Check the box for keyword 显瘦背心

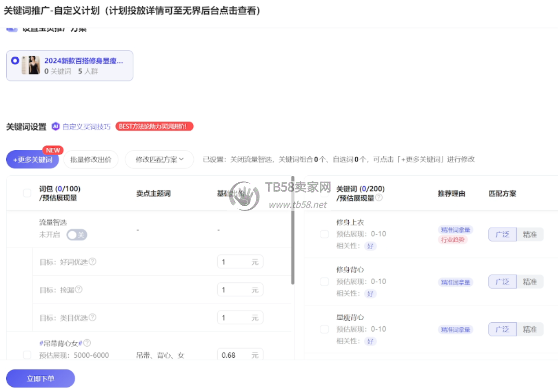[324, 329]
